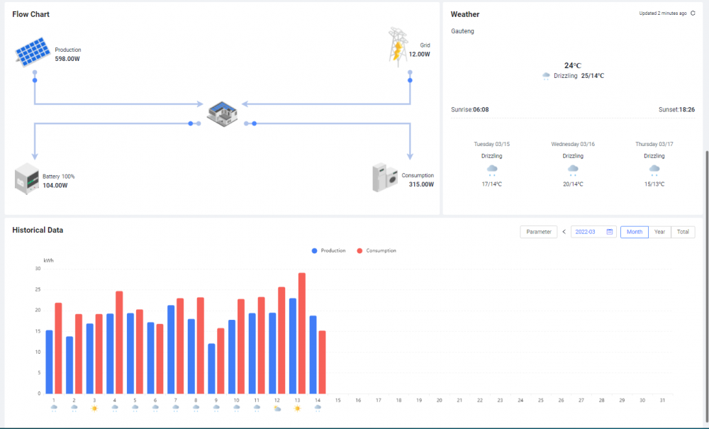Click the Battery 100% label
The width and height of the screenshot is (709, 429).
tap(58, 177)
